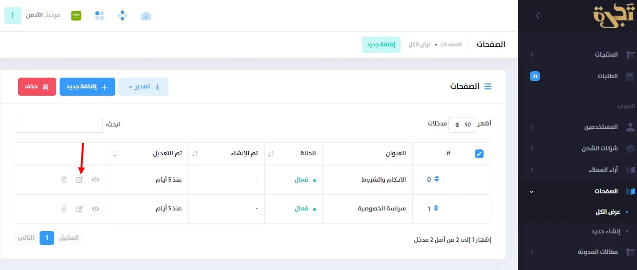Go to التالي next page
Screen dimensions: 637x270
(26, 238)
